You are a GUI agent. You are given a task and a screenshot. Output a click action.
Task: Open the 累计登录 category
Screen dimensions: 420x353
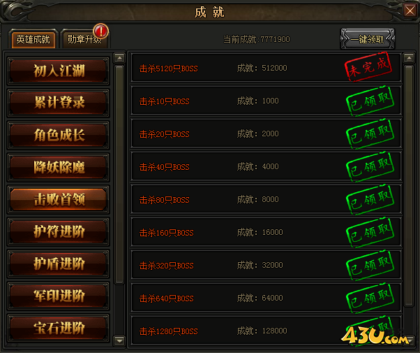(x=59, y=103)
